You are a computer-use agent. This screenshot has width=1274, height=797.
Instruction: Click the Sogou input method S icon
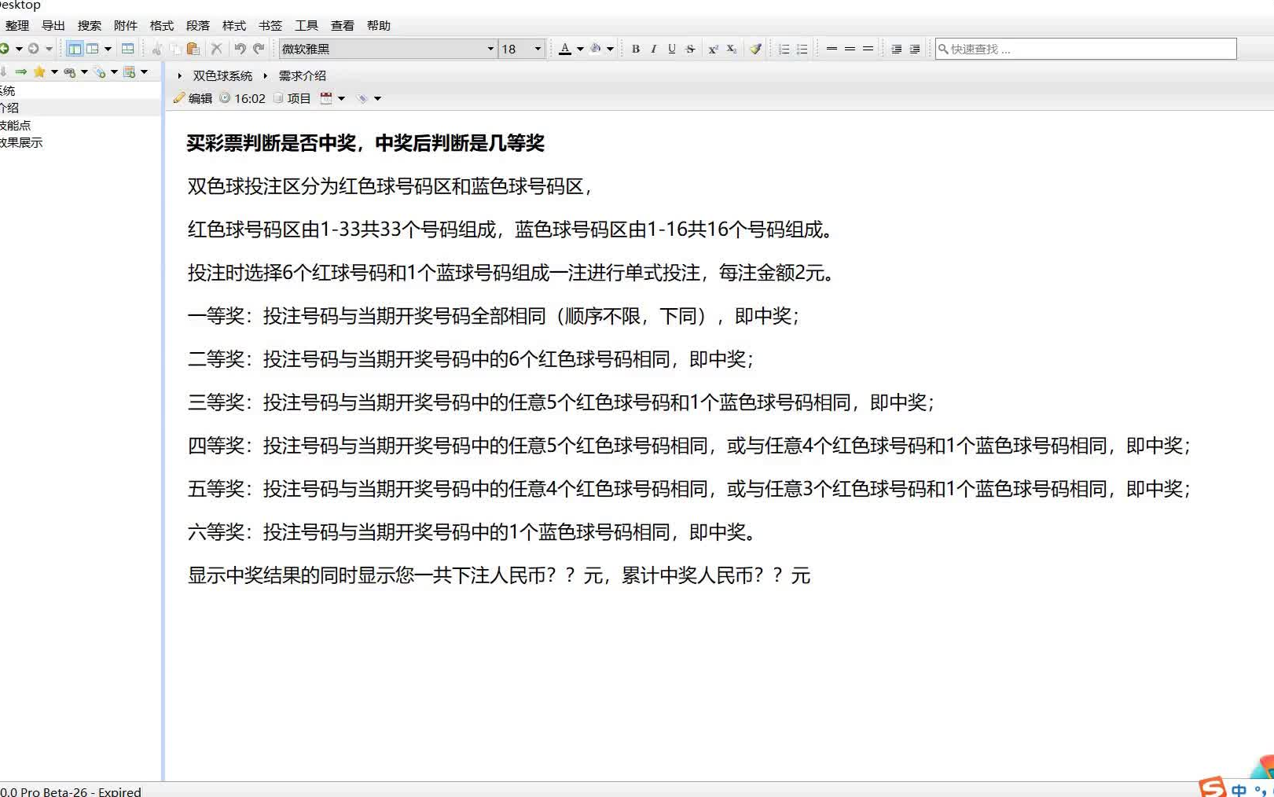pyautogui.click(x=1213, y=788)
